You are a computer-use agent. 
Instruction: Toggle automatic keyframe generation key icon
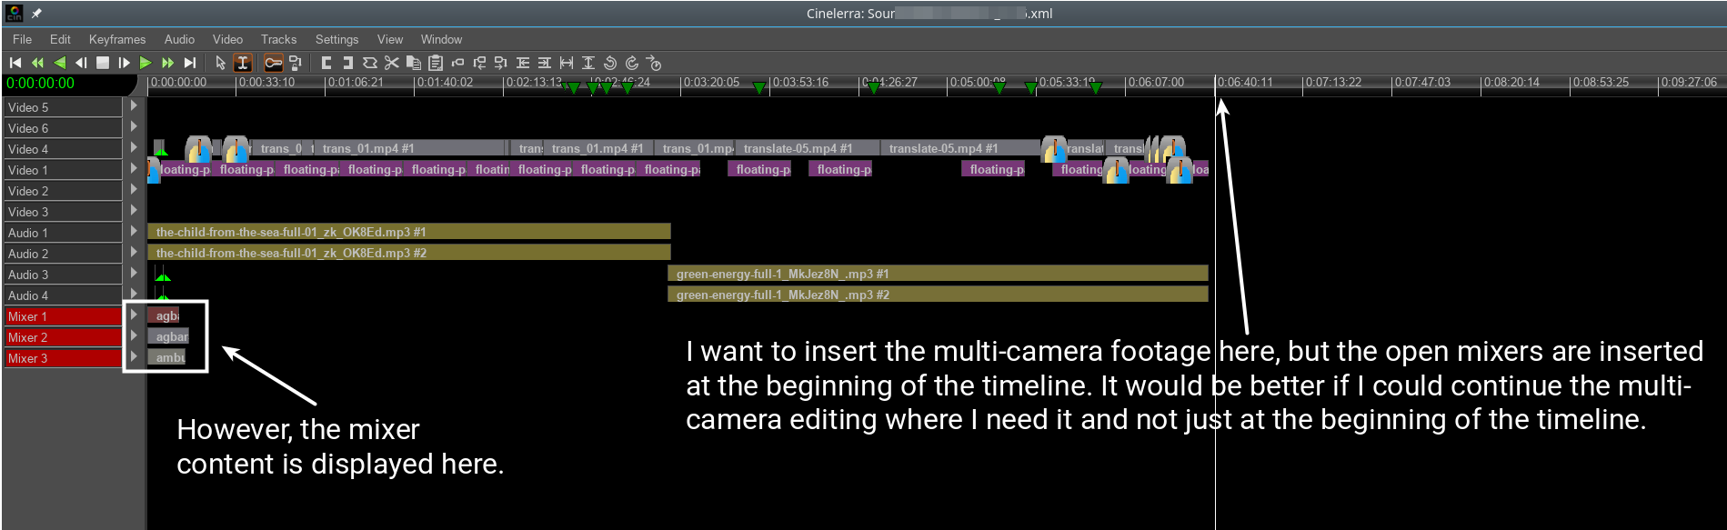tap(273, 63)
